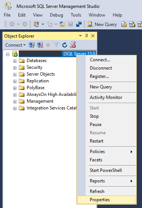Click the Filter funnel icon
Image resolution: width=142 pixels, height=208 pixels.
point(56,45)
